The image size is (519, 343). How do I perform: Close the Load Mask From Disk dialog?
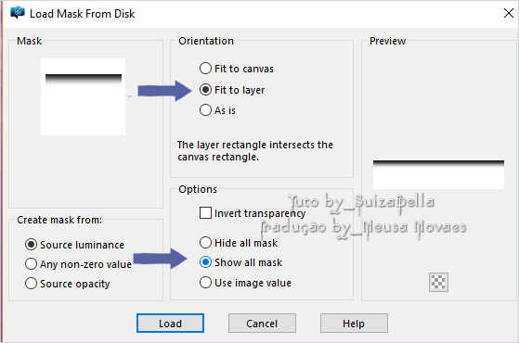pos(509,13)
